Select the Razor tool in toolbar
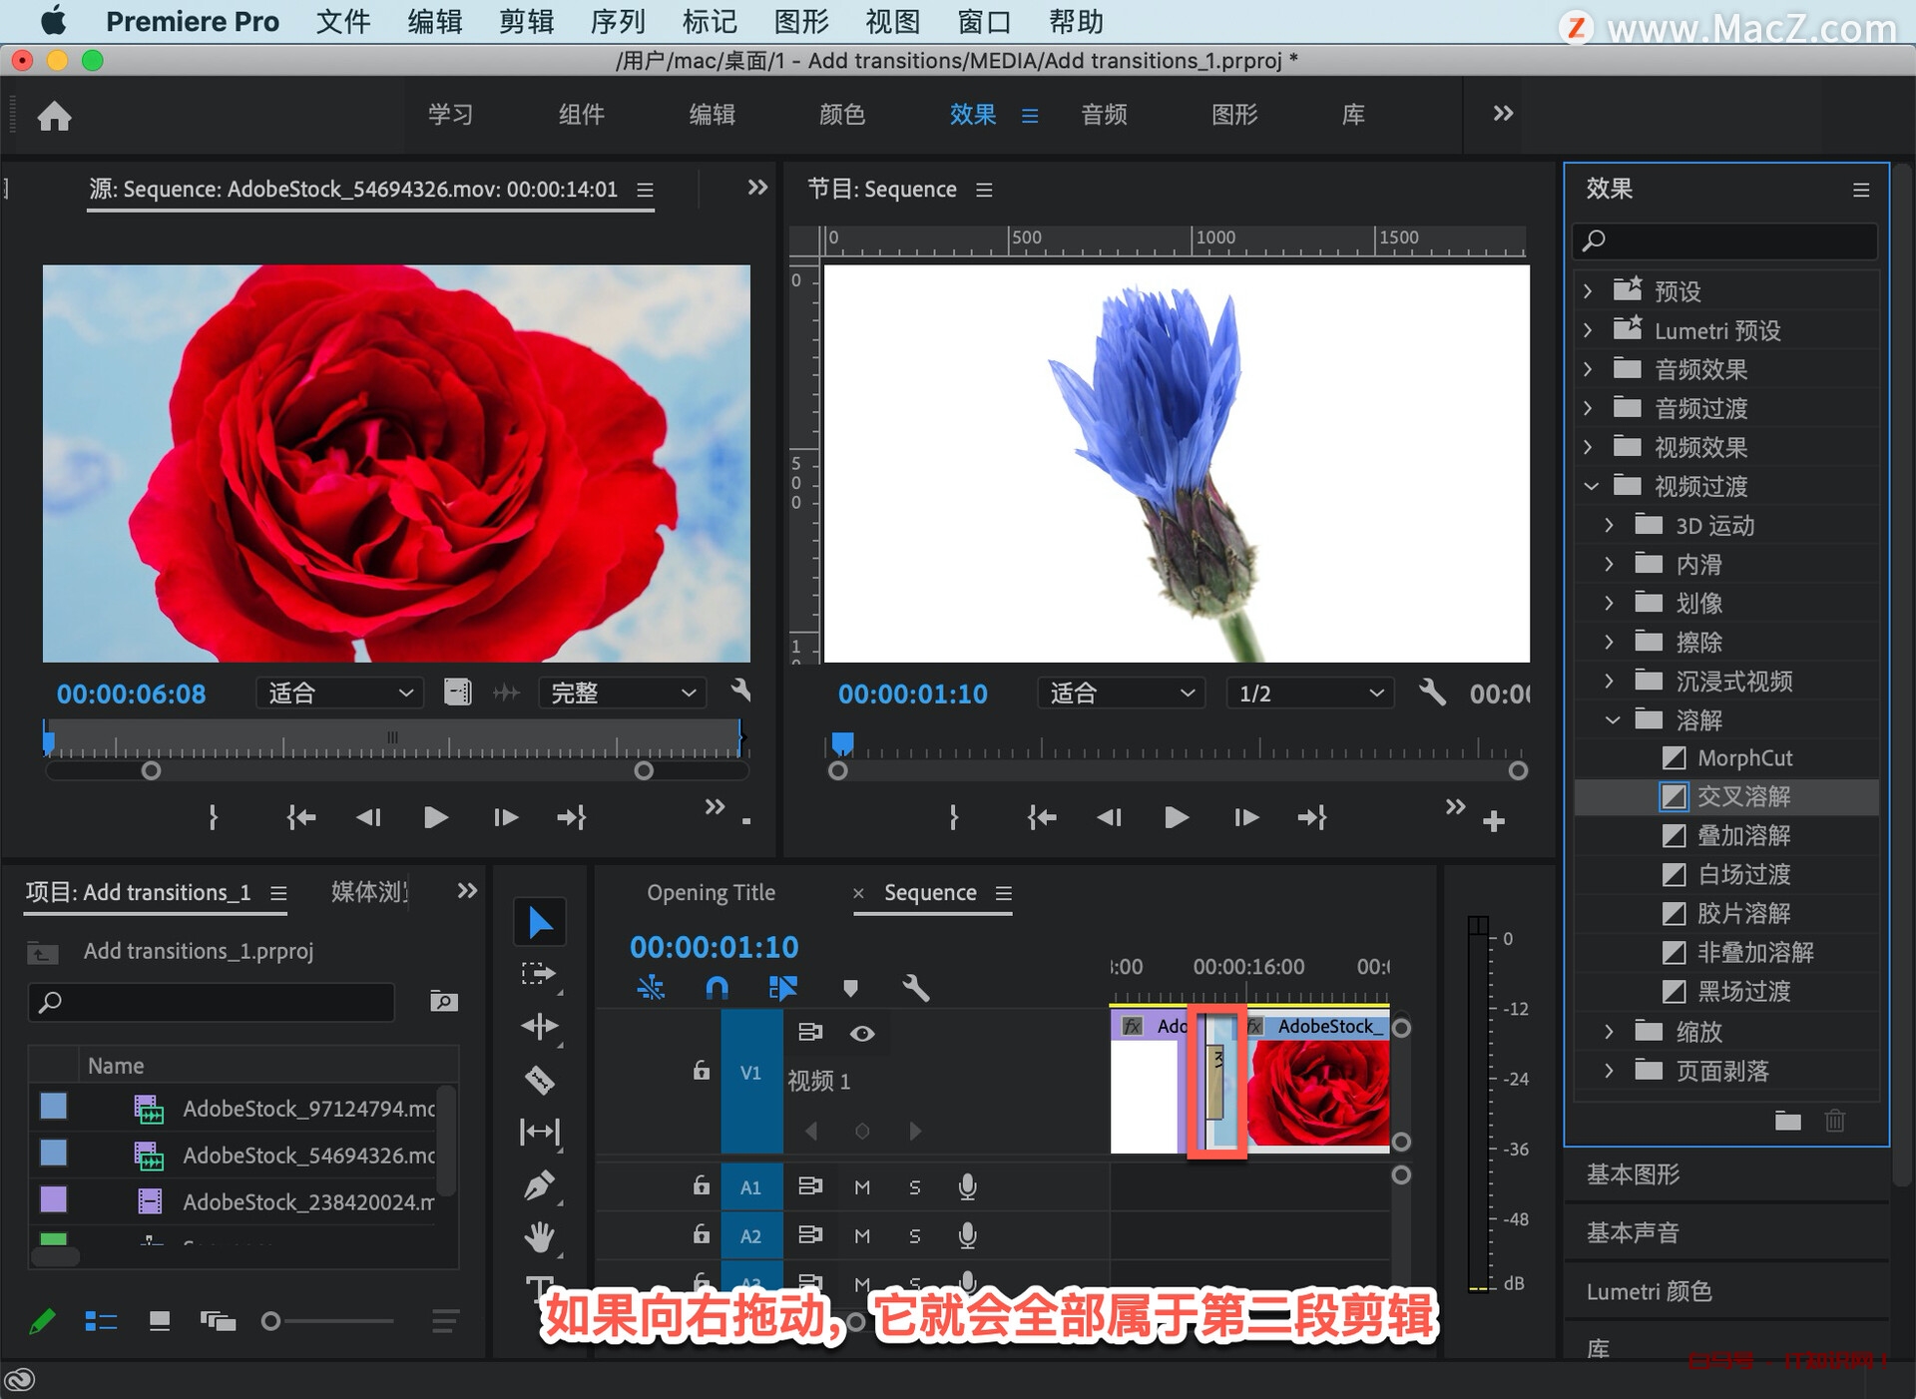This screenshot has width=1916, height=1399. click(x=539, y=1080)
